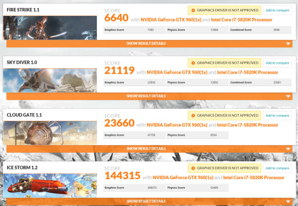Open the NVIDIA GeForce GTX 960 link in Cloud Gate
The height and width of the screenshot is (206, 298).
[x=177, y=125]
